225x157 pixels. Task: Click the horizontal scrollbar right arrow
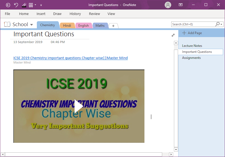[x=171, y=155]
